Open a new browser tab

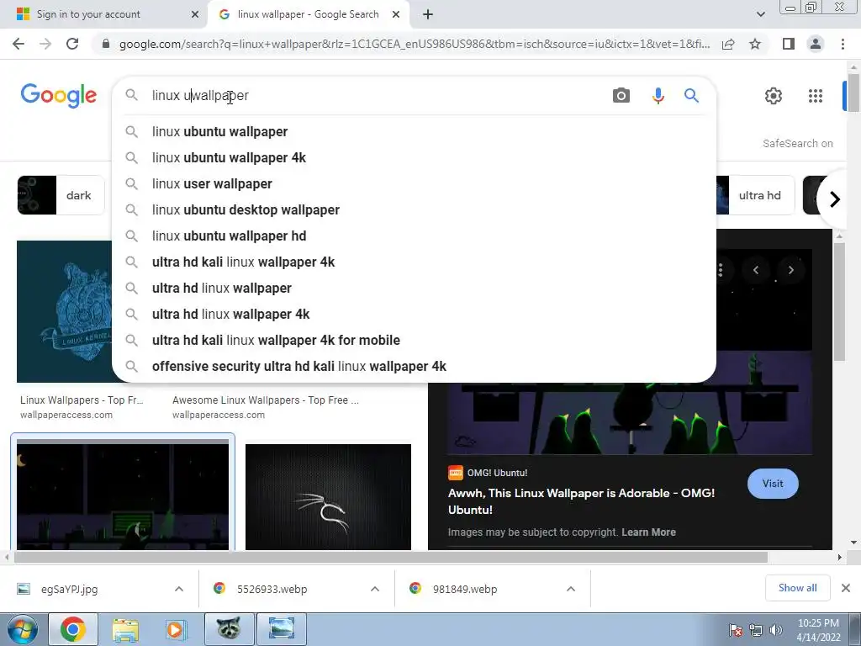[428, 14]
